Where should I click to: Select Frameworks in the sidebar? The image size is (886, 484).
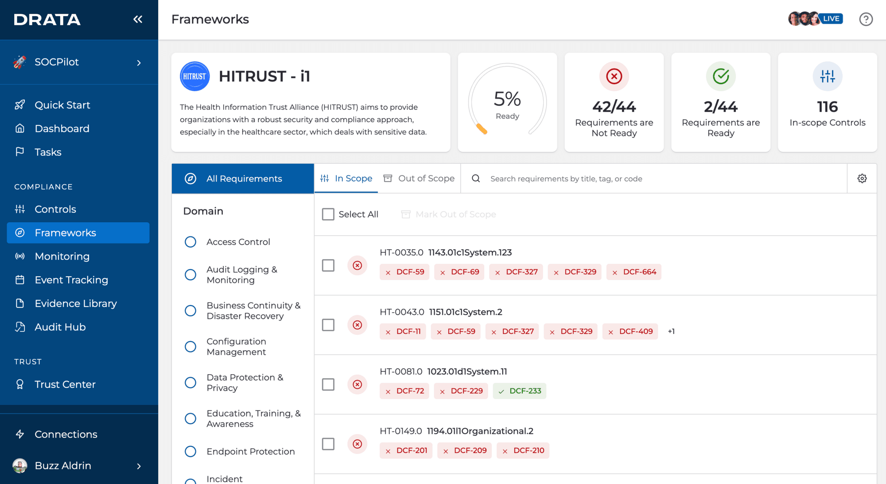78,232
